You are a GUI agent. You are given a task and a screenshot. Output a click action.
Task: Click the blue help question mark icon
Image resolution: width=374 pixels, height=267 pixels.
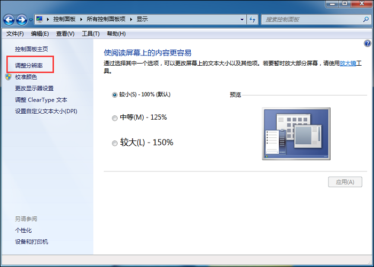click(368, 44)
